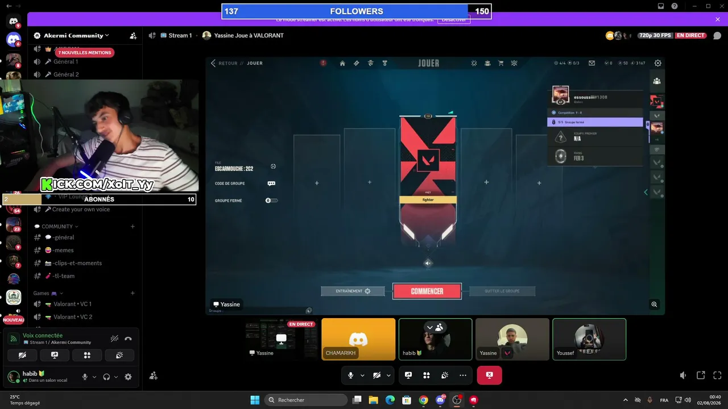Click the COMMENCER button in Valorant
This screenshot has width=728, height=409.
tap(427, 291)
